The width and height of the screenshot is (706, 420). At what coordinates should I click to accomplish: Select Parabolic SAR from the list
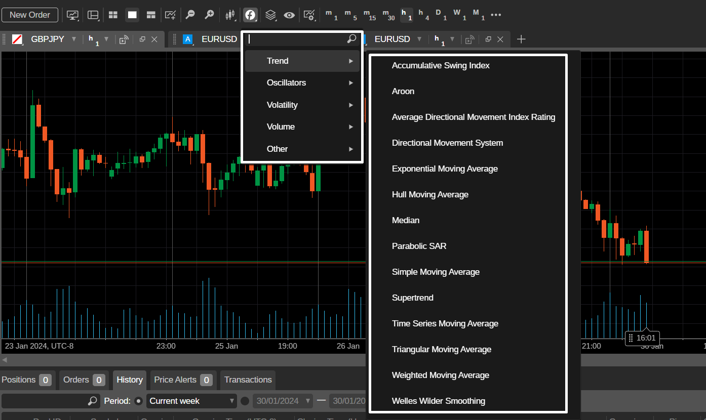419,246
